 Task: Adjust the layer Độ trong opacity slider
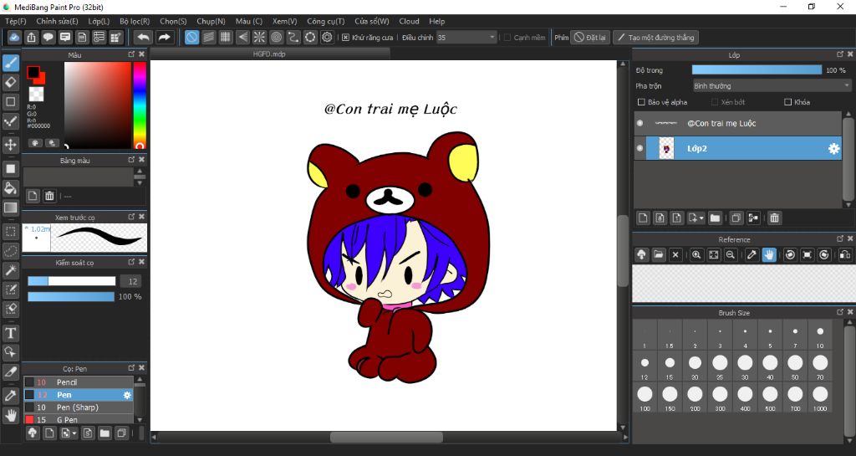coord(757,70)
